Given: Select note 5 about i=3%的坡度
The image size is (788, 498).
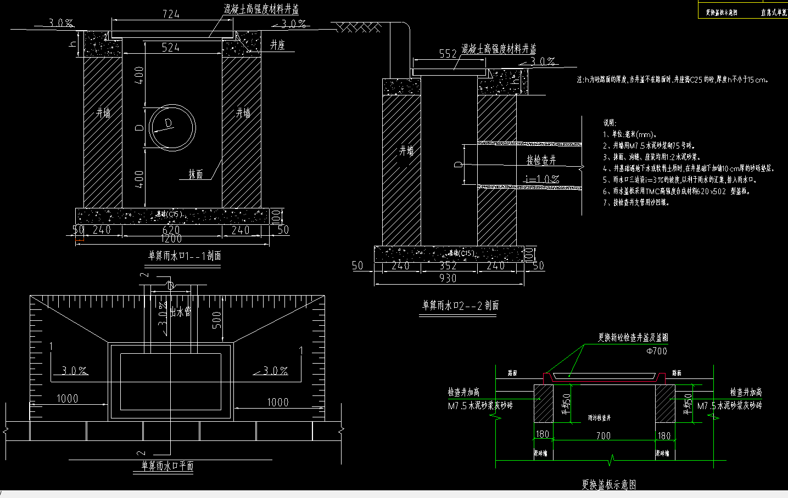Looking at the screenshot, I should click(x=681, y=180).
